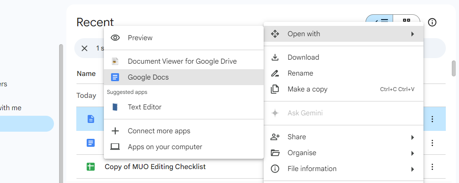Screen dimensions: 459x183
Task: Click the Name column header
Action: pyautogui.click(x=86, y=74)
